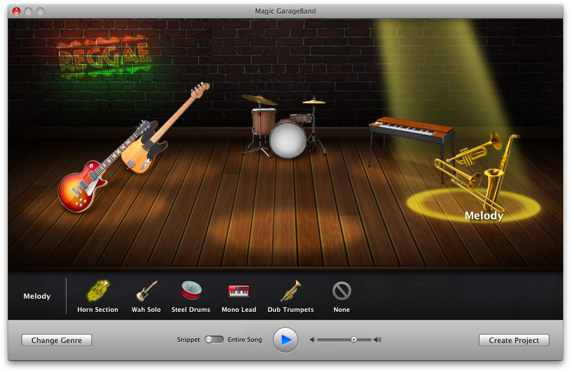Click the volume slider knob
The height and width of the screenshot is (372, 571).
[353, 340]
